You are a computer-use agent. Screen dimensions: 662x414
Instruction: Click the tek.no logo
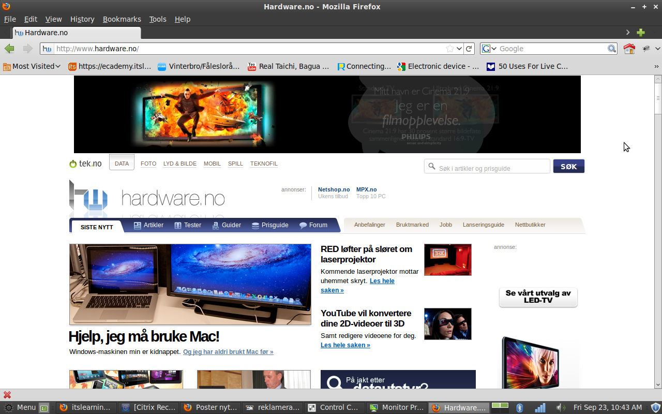pos(85,164)
